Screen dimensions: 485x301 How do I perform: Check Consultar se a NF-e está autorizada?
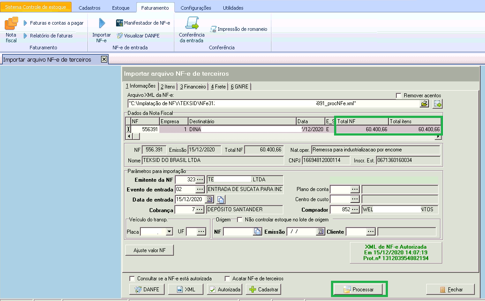[x=132, y=279]
